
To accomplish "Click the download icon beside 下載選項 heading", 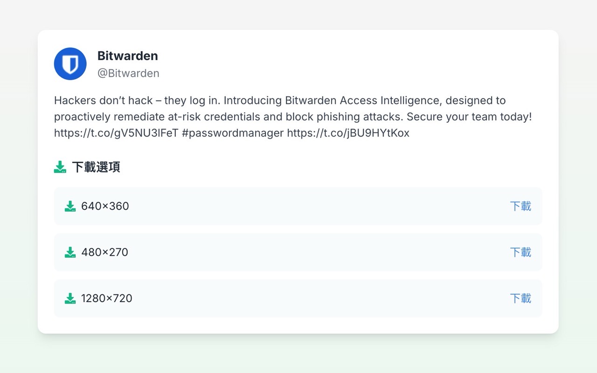I will (60, 167).
